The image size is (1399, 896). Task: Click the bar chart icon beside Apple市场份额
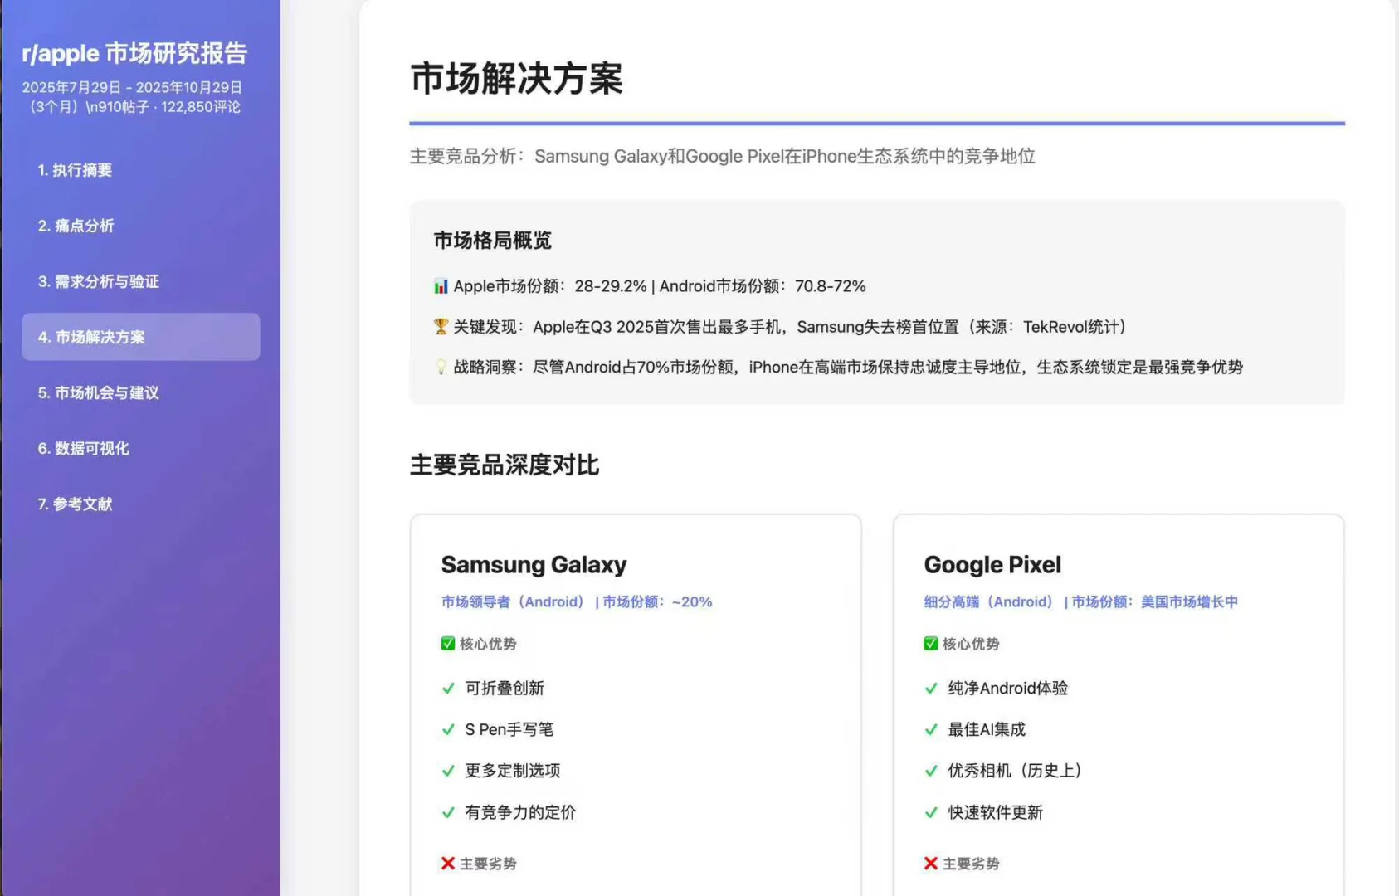click(440, 285)
